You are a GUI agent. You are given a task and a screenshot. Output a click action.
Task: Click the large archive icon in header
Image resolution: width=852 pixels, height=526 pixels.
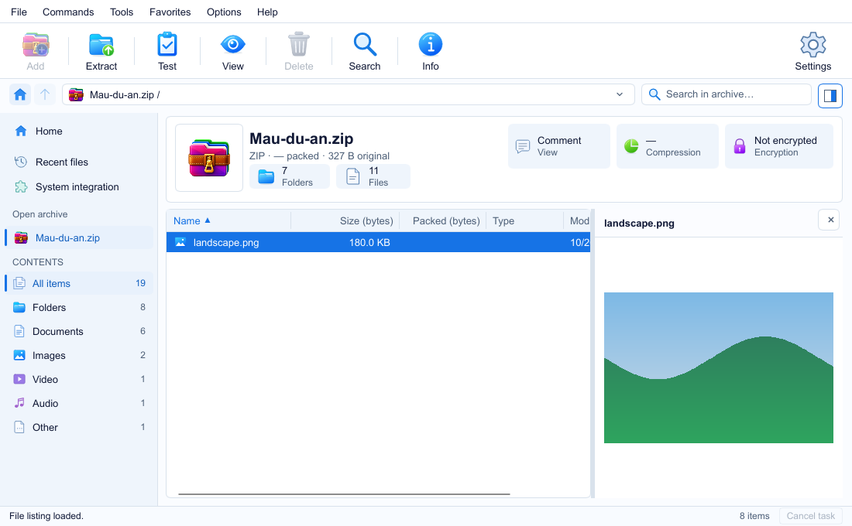(x=209, y=158)
